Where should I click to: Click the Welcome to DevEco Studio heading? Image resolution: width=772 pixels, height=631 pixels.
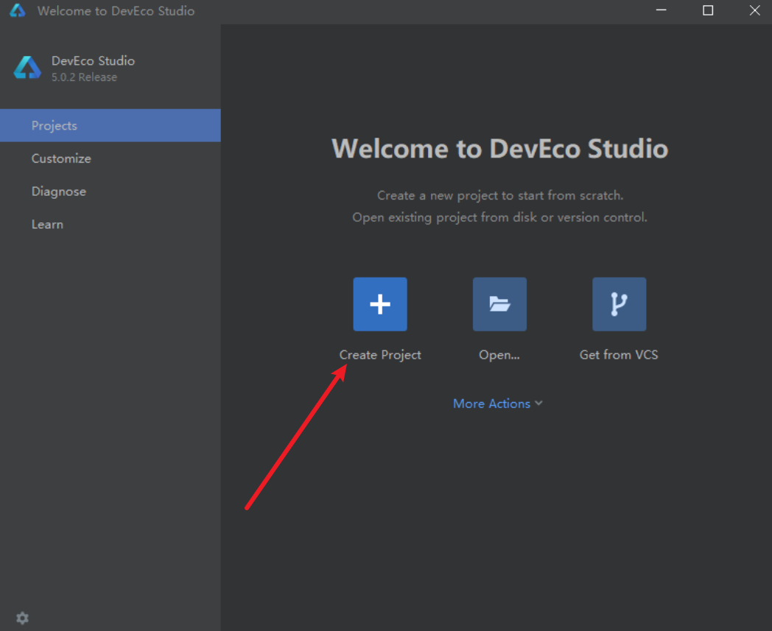pyautogui.click(x=499, y=148)
